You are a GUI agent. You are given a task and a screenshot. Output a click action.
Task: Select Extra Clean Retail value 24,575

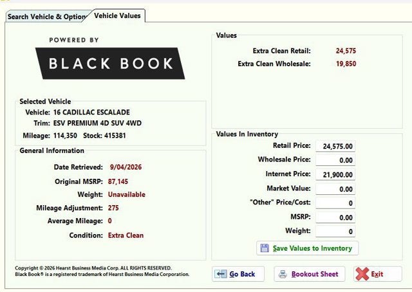point(346,51)
